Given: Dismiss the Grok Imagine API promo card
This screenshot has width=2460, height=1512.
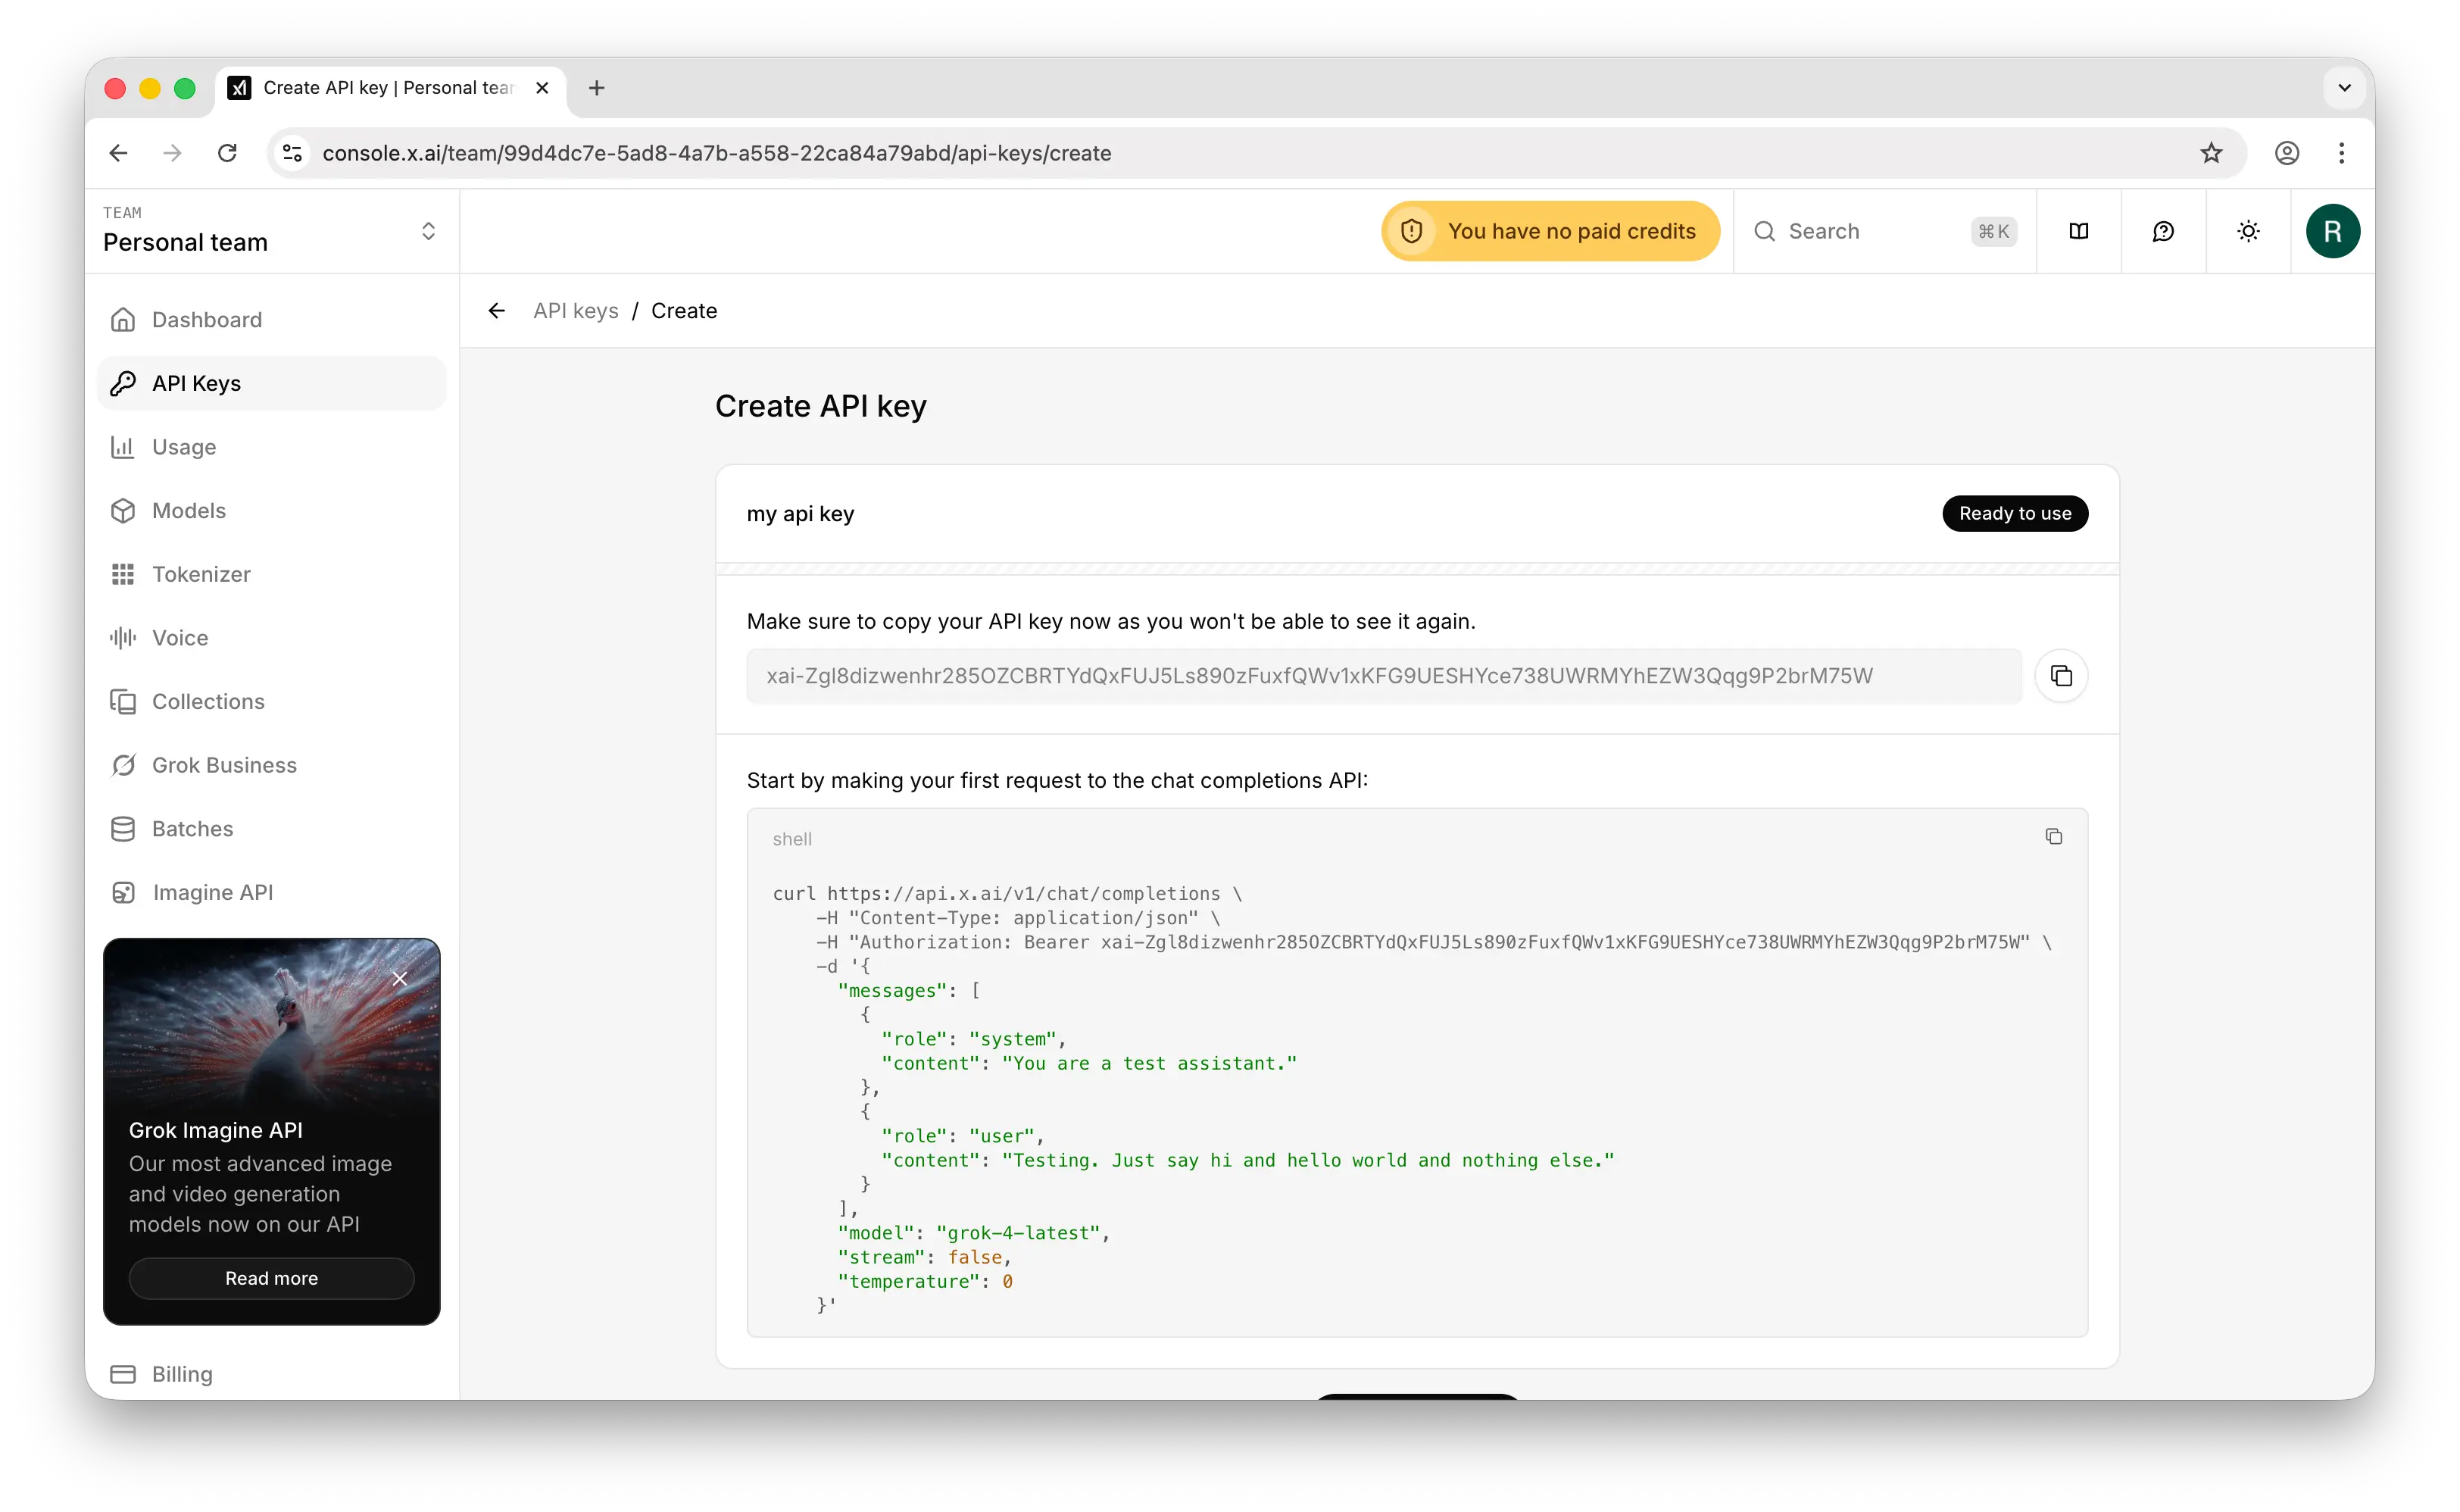Looking at the screenshot, I should point(401,978).
